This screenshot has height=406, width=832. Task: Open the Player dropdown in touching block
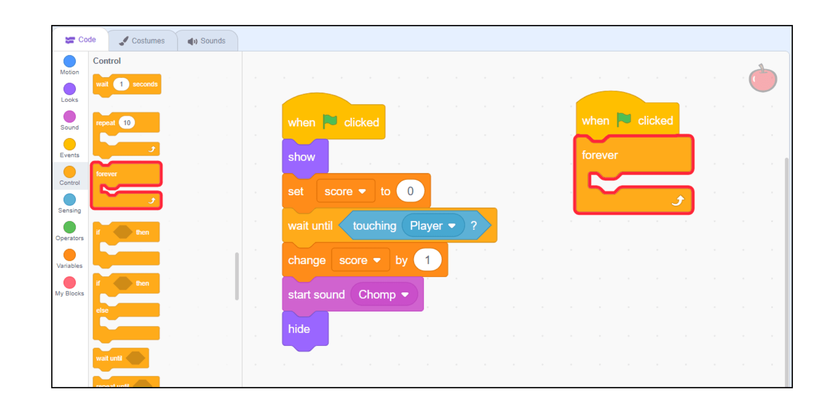[433, 226]
